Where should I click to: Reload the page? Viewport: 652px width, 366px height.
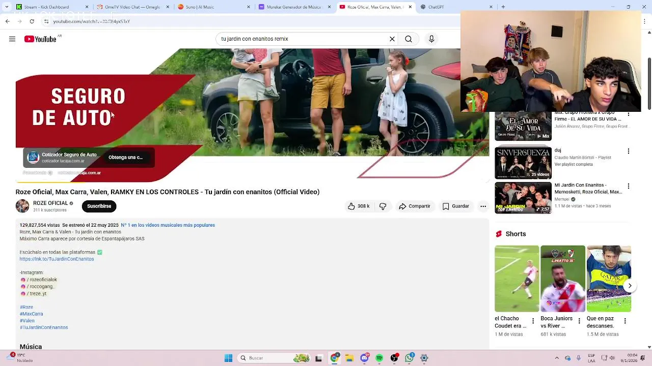32,21
